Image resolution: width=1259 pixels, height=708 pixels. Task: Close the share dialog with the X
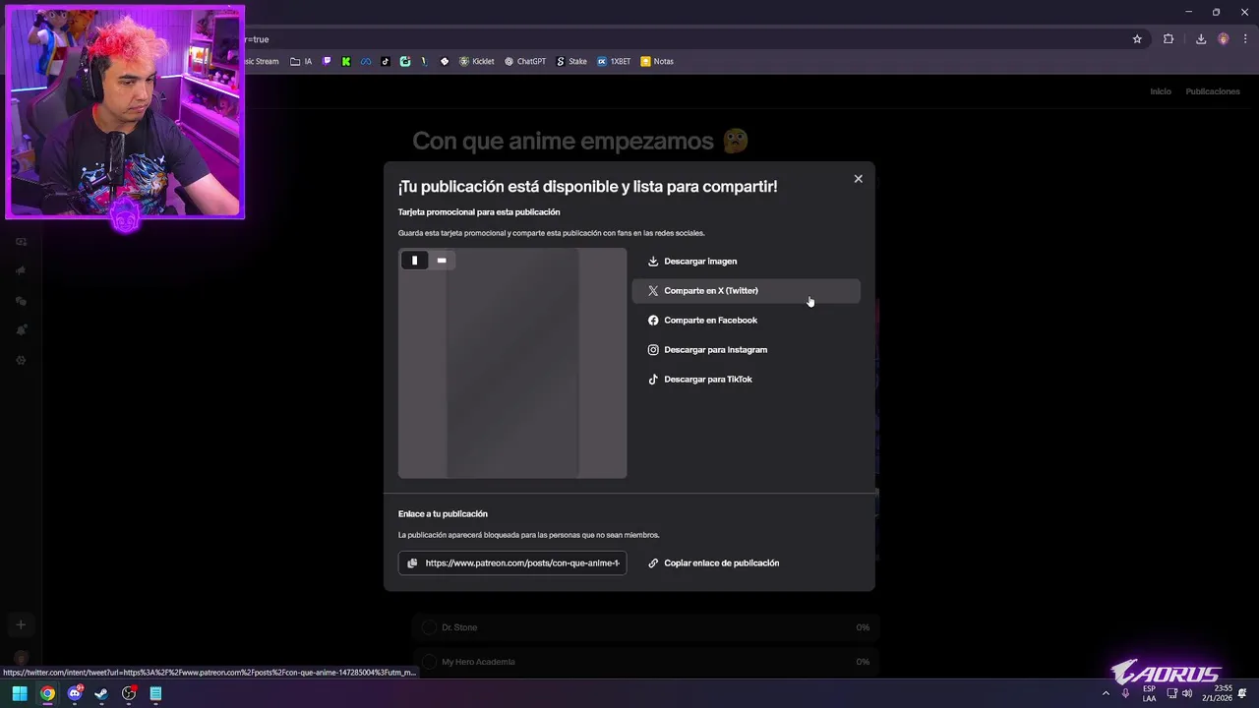858,179
